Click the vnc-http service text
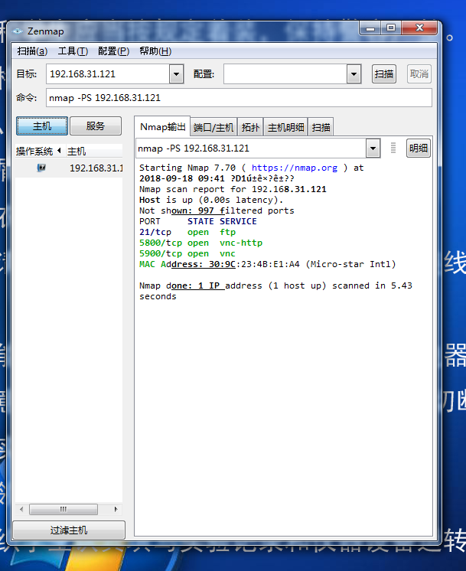The width and height of the screenshot is (466, 571). pos(241,243)
